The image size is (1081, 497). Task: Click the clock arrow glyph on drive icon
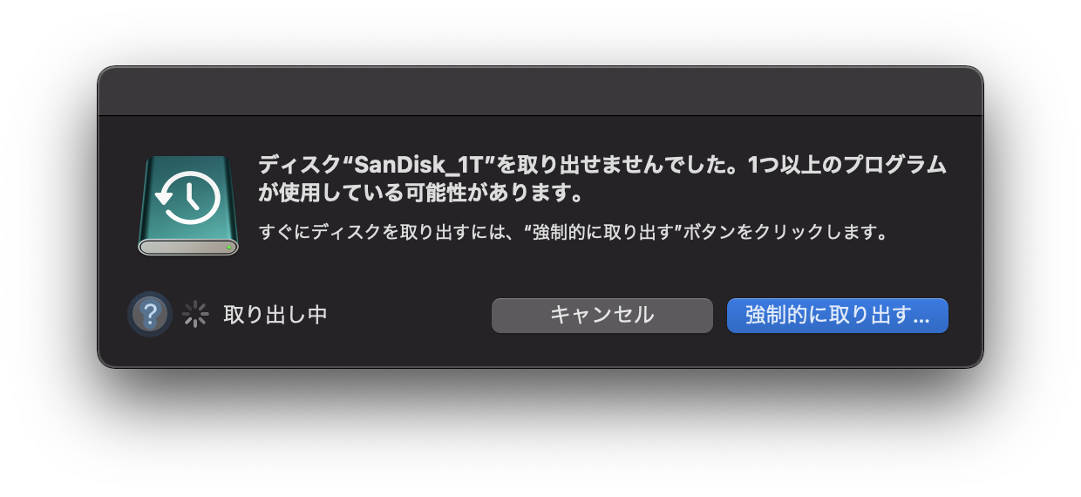(187, 198)
